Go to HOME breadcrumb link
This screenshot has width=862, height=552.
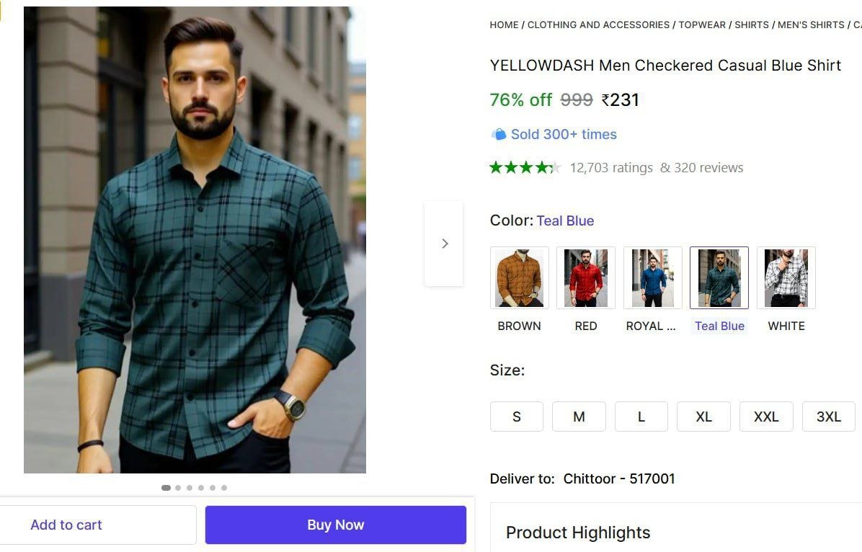click(504, 25)
